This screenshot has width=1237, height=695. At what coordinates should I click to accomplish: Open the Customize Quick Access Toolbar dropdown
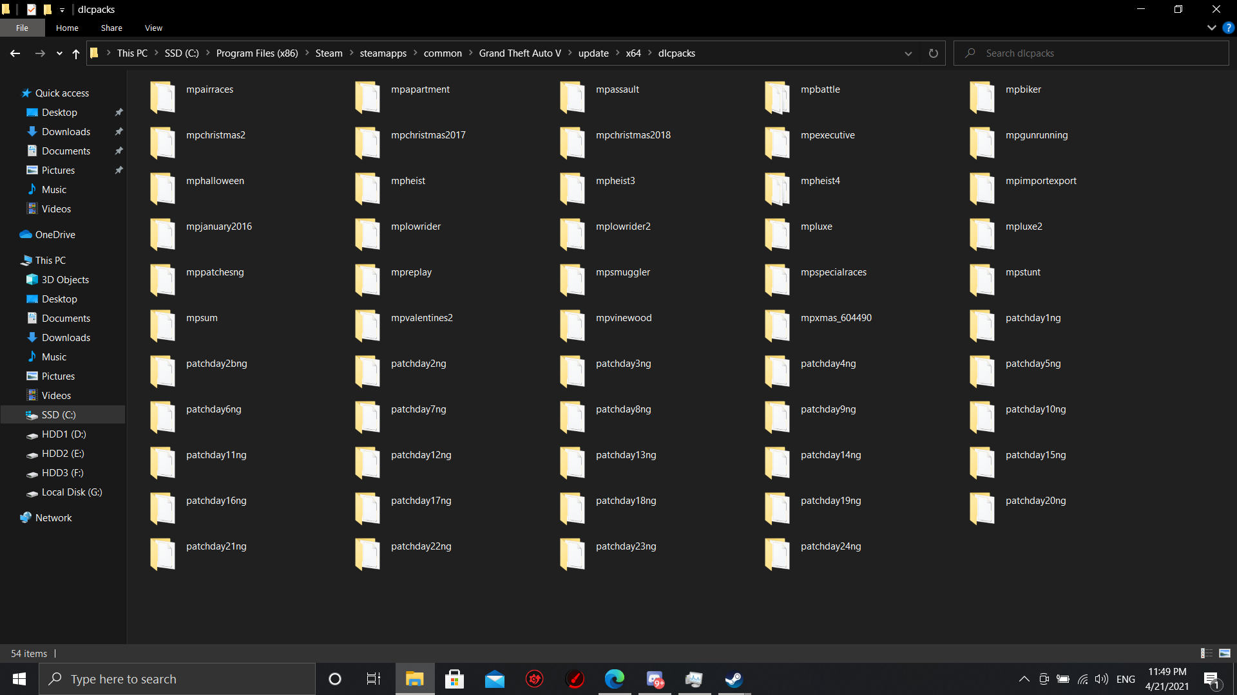point(62,10)
